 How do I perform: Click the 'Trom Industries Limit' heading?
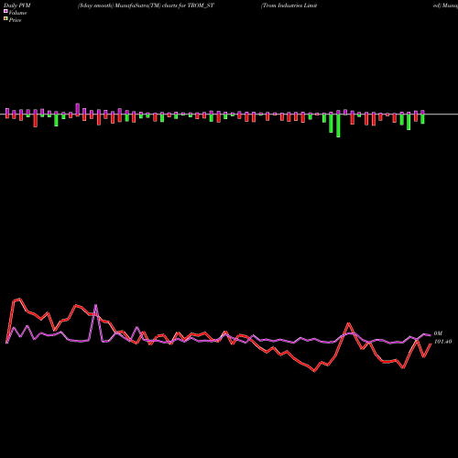pos(289,5)
